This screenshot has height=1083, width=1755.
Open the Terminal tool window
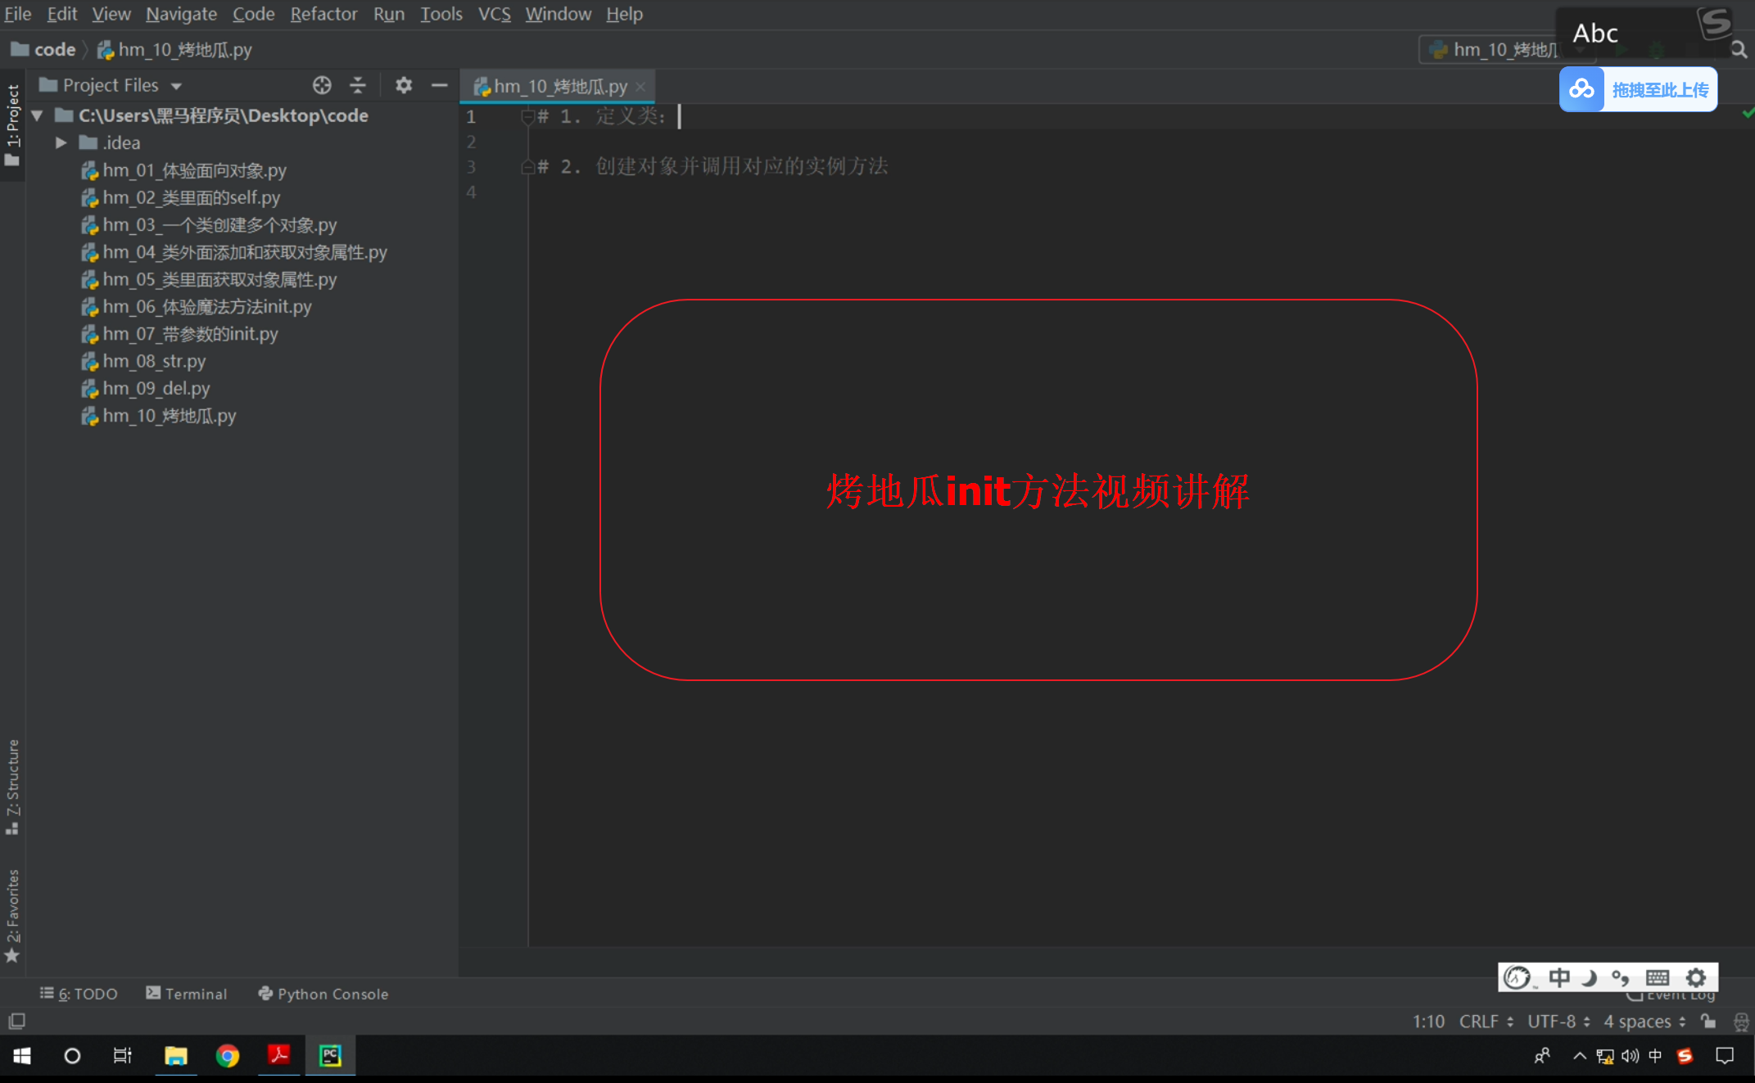[x=187, y=994]
